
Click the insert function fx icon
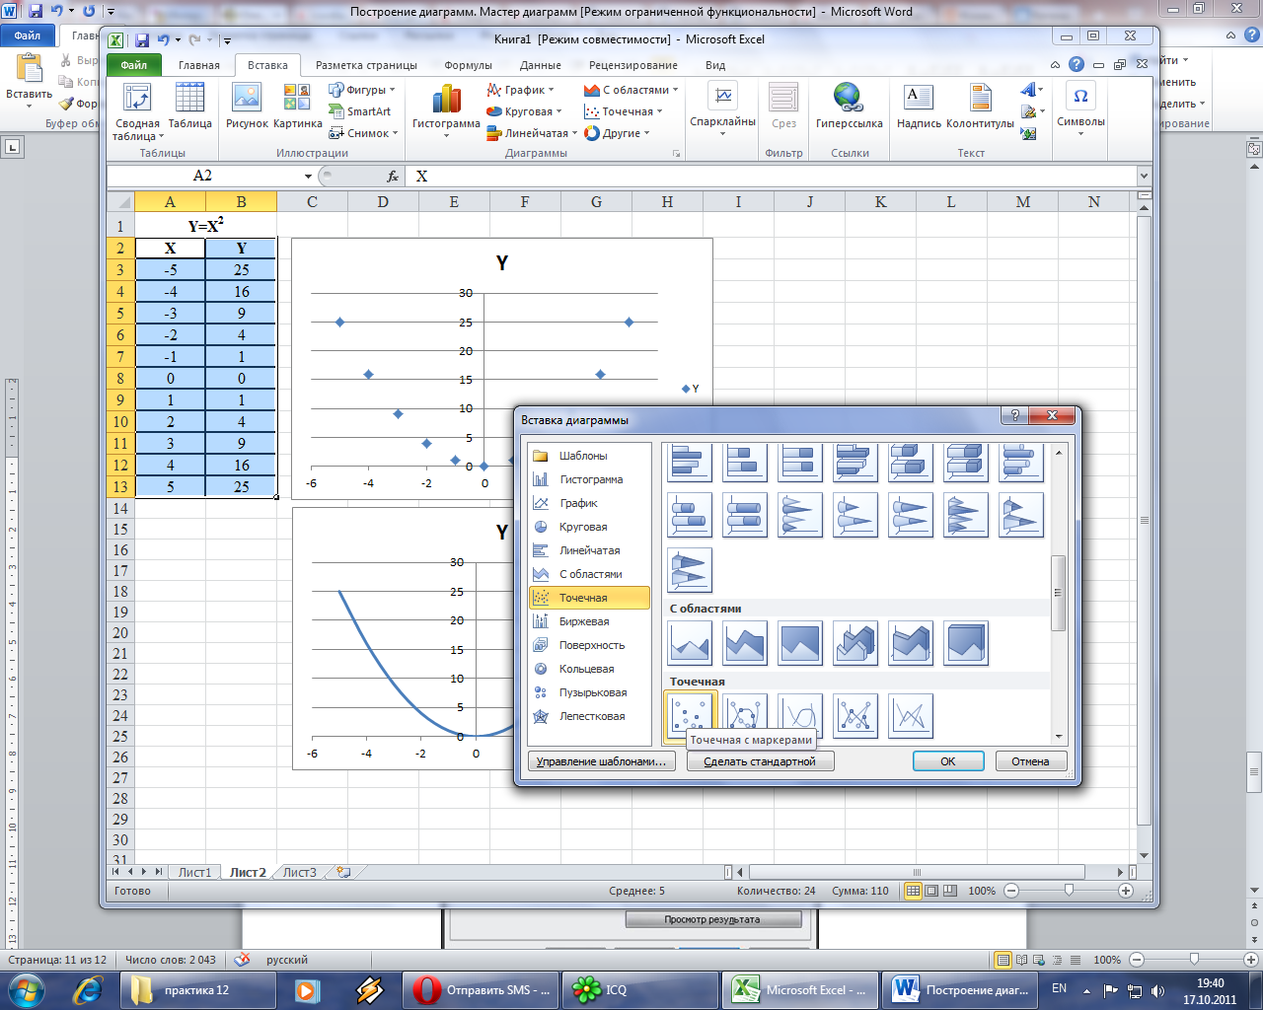click(393, 176)
